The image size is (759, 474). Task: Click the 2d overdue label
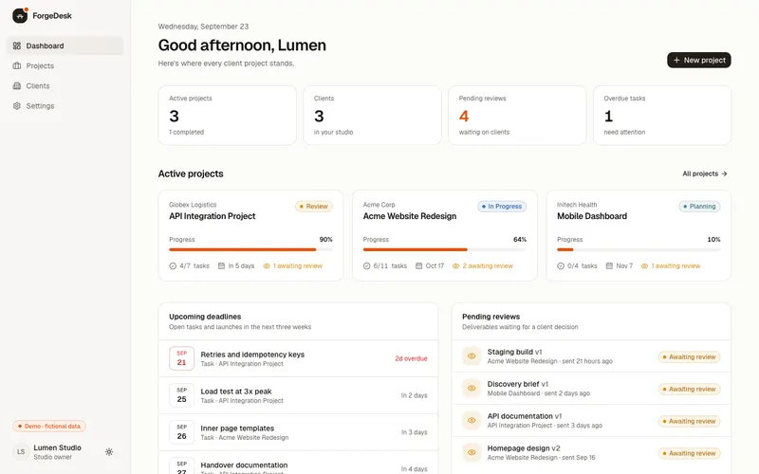tap(411, 358)
